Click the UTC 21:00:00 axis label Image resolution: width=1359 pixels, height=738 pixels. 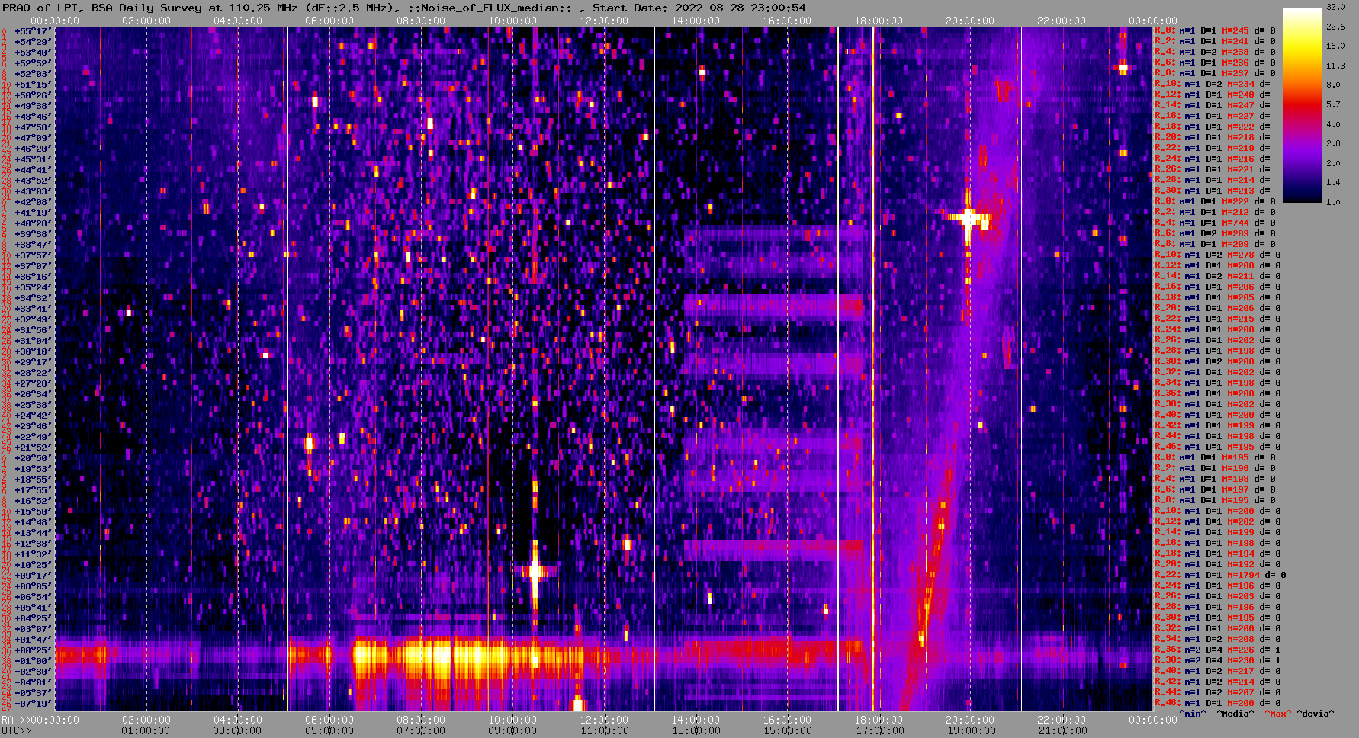coord(1062,730)
